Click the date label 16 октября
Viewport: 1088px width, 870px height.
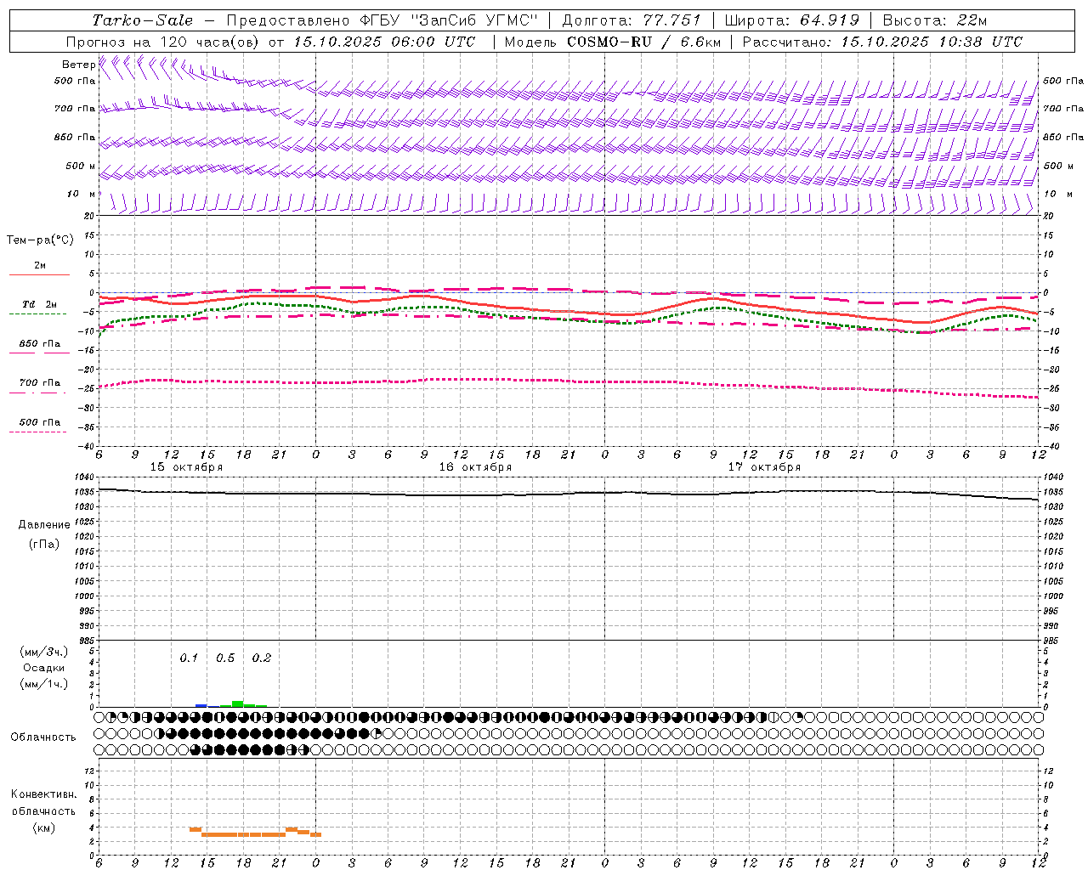(x=475, y=467)
